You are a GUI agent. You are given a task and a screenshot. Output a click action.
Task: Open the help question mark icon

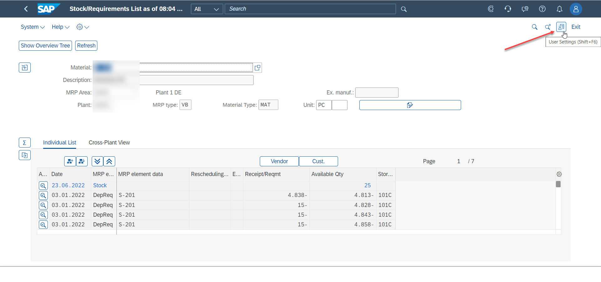pos(542,9)
